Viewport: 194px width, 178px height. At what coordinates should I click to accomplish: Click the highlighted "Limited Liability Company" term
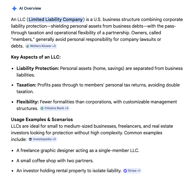pyautogui.click(x=56, y=19)
